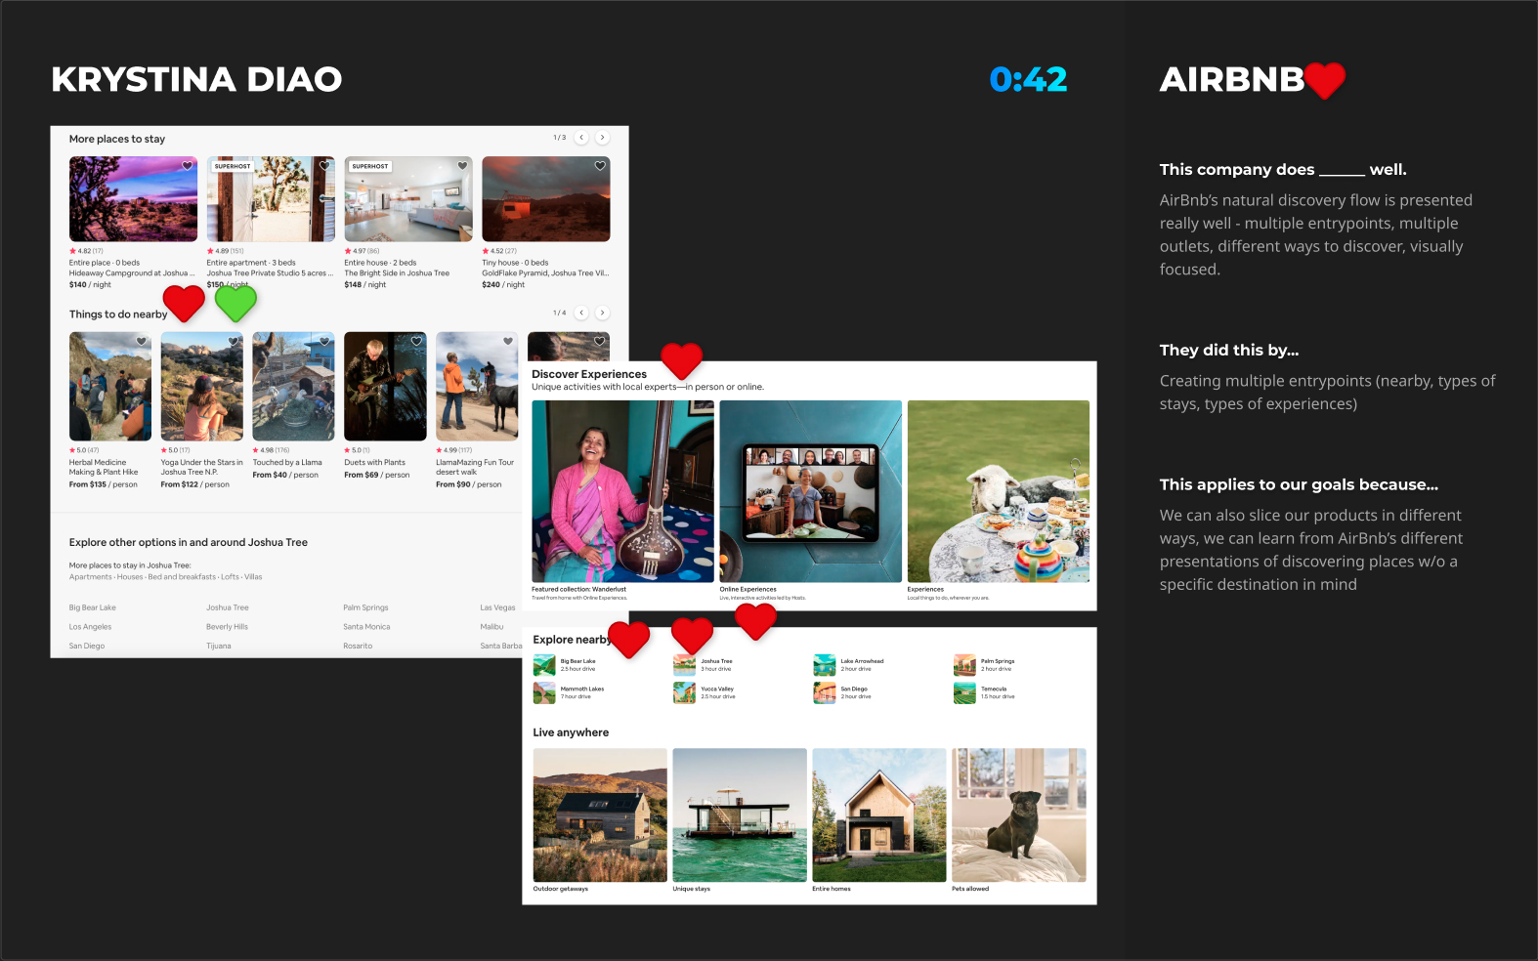Open the Entire homes photo in Live anywhere
Screen dimensions: 1538x961
coord(879,815)
